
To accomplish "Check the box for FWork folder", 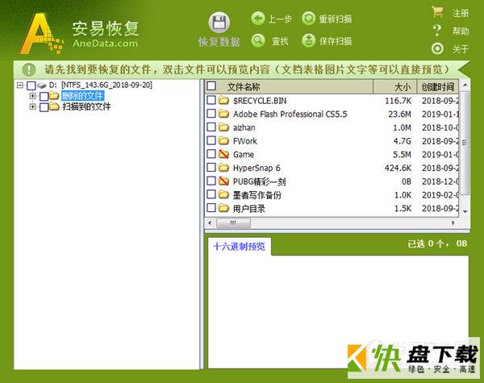I will (x=211, y=140).
